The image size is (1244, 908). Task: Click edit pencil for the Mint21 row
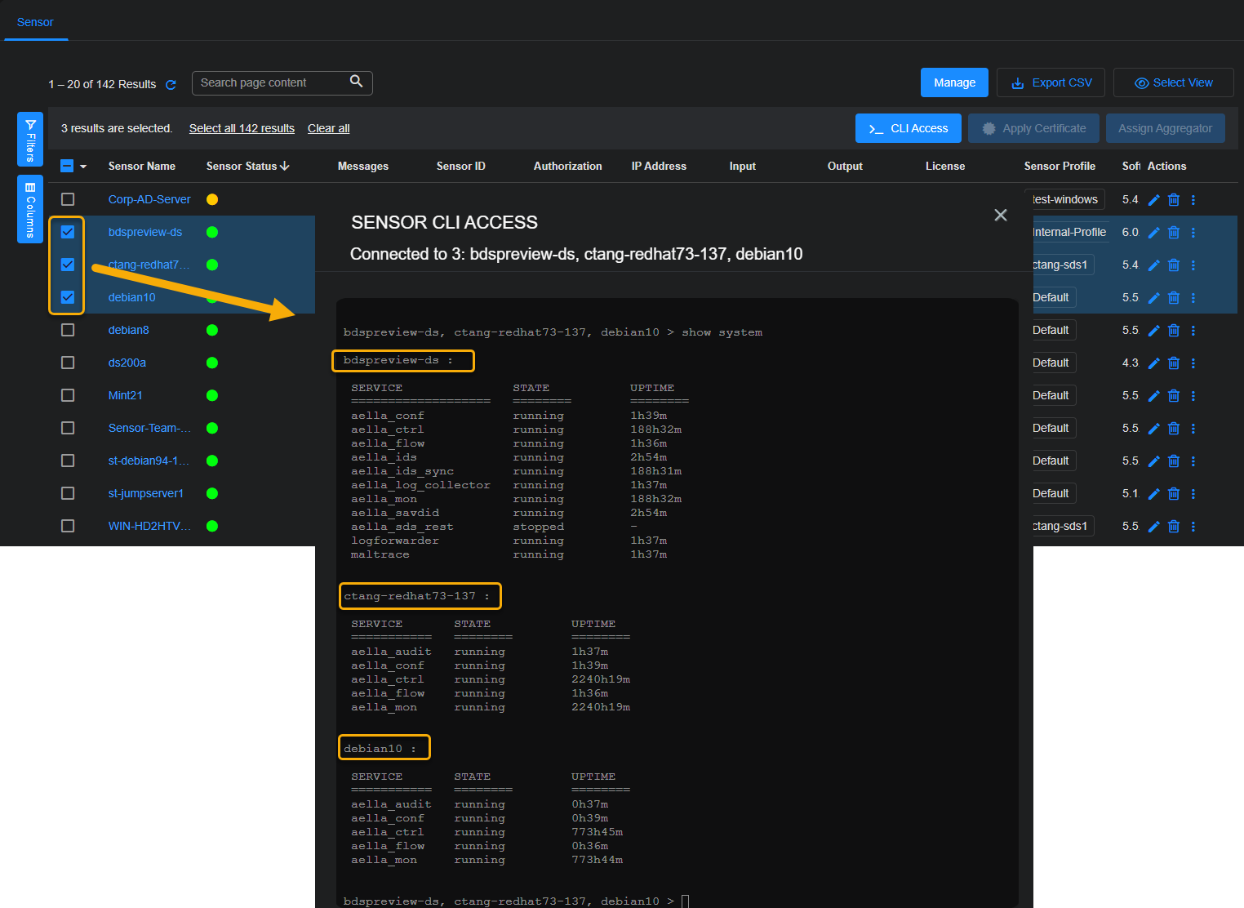1153,396
